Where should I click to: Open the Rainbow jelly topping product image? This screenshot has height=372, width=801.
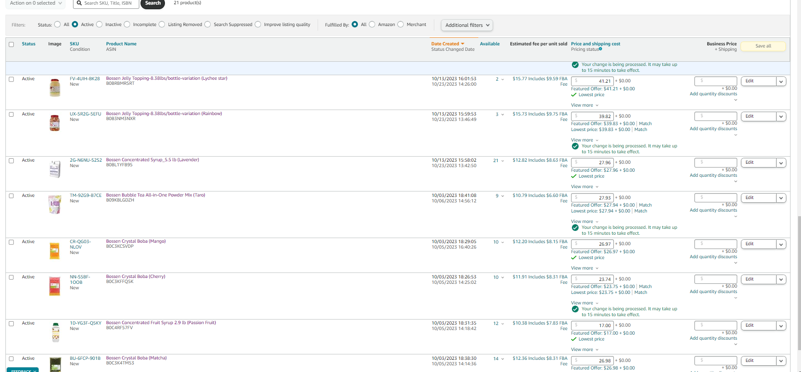point(55,123)
